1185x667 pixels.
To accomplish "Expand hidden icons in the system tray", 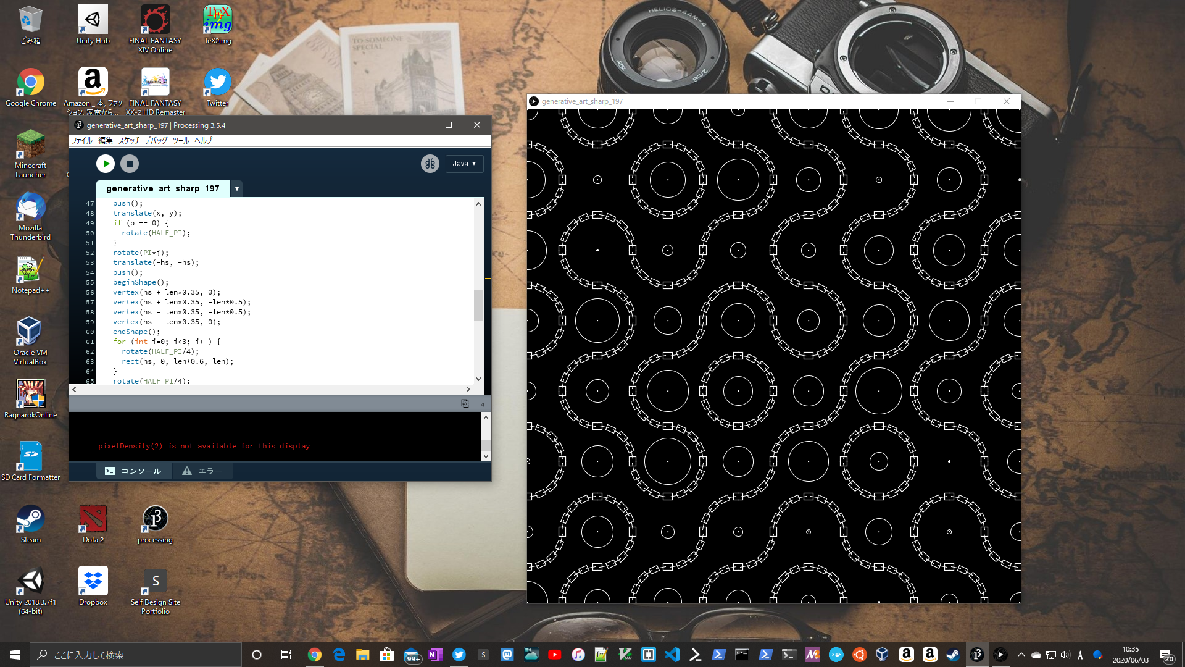I will [1020, 654].
